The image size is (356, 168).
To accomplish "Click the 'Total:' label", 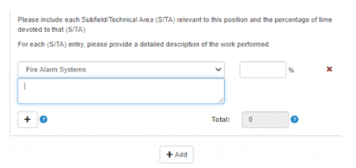I will 221,120.
